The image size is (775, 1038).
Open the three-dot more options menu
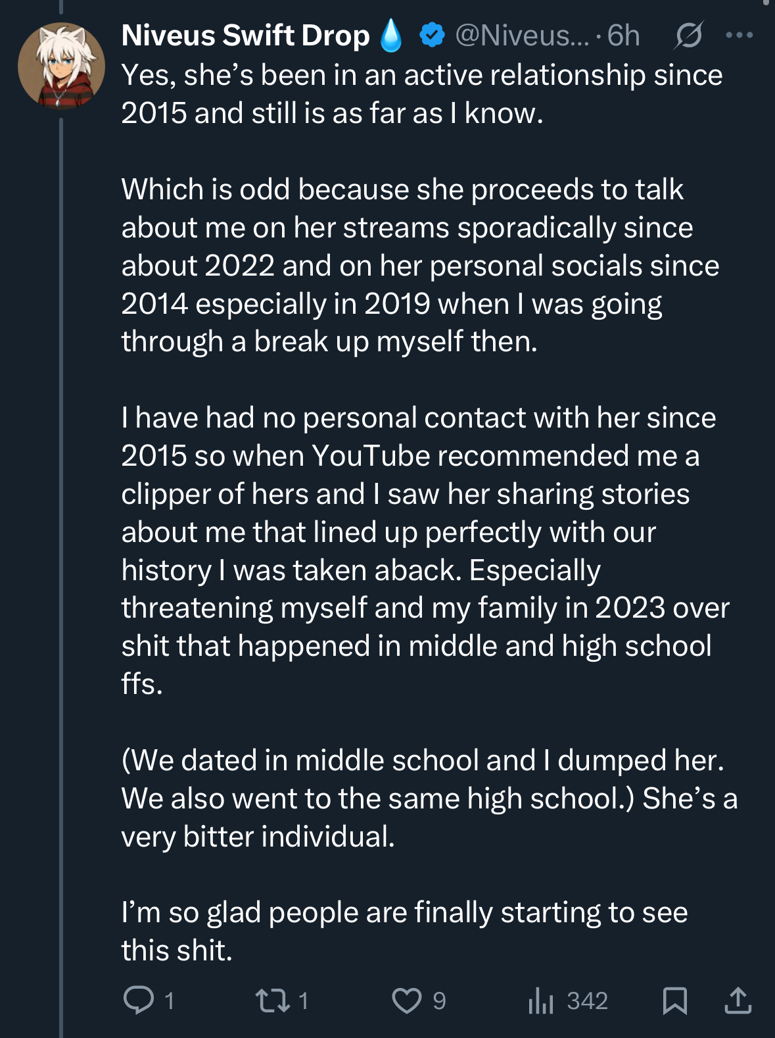pyautogui.click(x=740, y=36)
